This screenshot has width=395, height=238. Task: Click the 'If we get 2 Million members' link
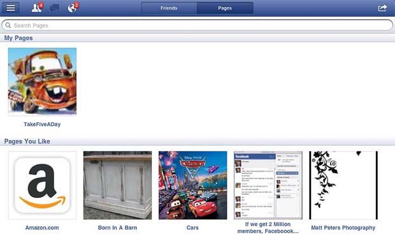click(268, 228)
